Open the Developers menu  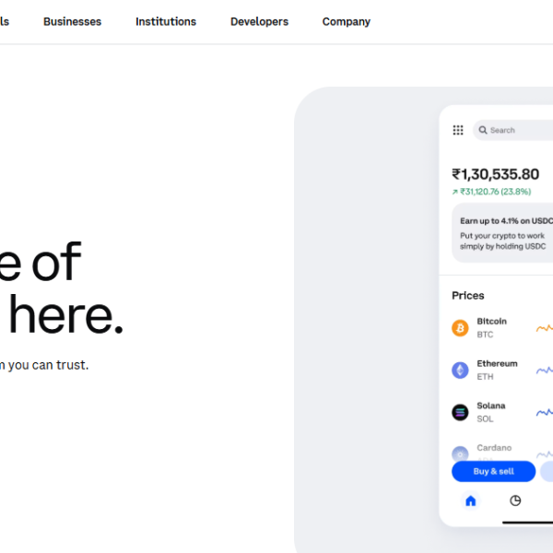point(259,21)
